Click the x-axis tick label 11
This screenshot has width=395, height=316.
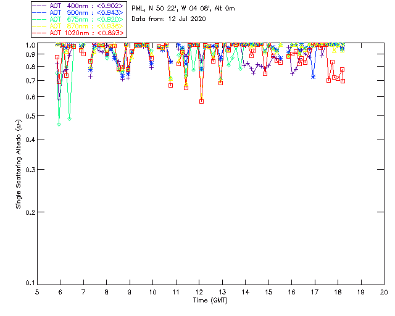[x=176, y=292]
